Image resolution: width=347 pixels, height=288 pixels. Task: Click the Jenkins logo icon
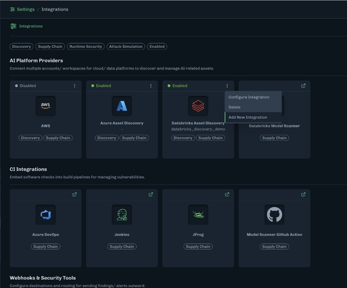point(122,214)
